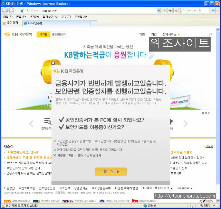Open the 보험 인터넷 판매 시행 안내 item
This screenshot has width=221, height=209.
point(23,168)
